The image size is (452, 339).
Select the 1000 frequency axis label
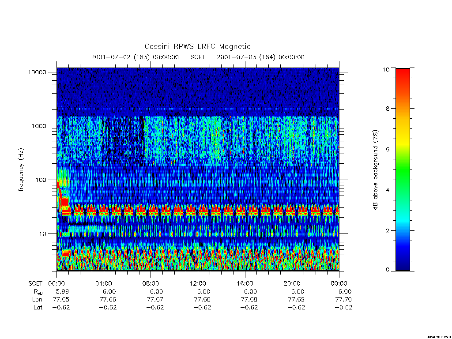pos(39,126)
